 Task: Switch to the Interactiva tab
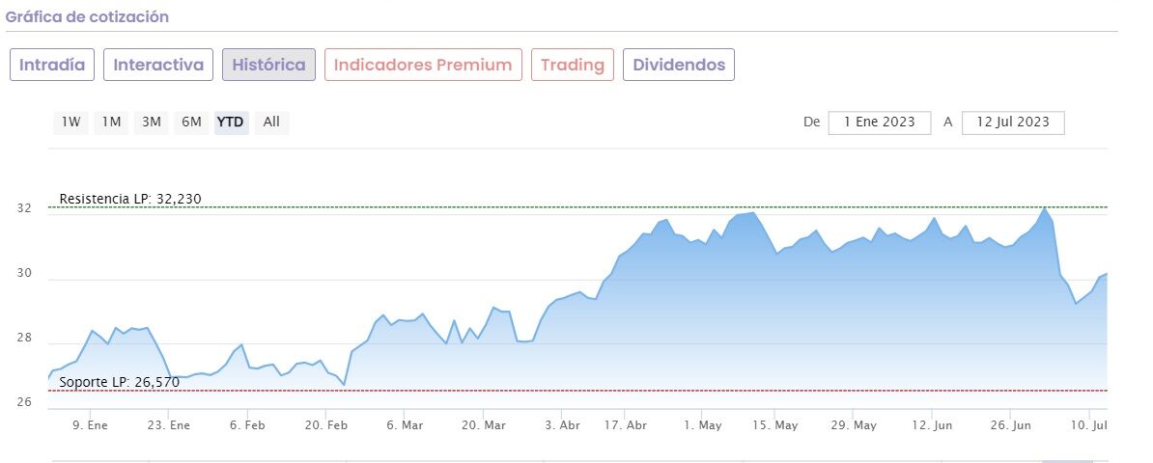[158, 66]
